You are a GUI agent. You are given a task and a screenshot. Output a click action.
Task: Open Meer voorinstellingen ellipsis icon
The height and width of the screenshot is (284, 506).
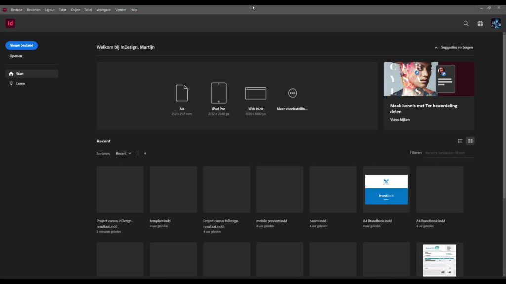pos(293,93)
